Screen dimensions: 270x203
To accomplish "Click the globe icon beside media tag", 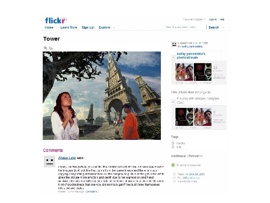I will coord(173,143).
